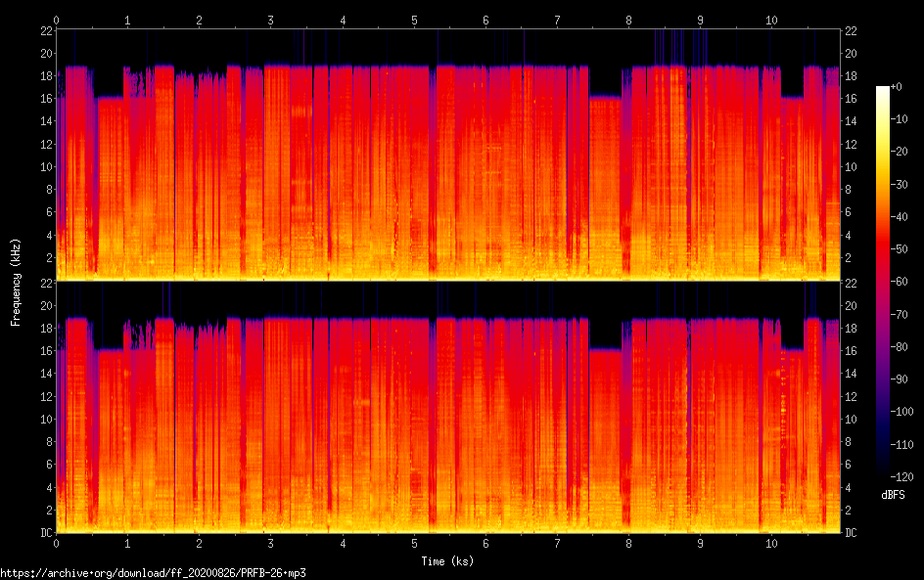Click lower channel right axis '20' kHz tick
924x580 pixels.
[851, 305]
